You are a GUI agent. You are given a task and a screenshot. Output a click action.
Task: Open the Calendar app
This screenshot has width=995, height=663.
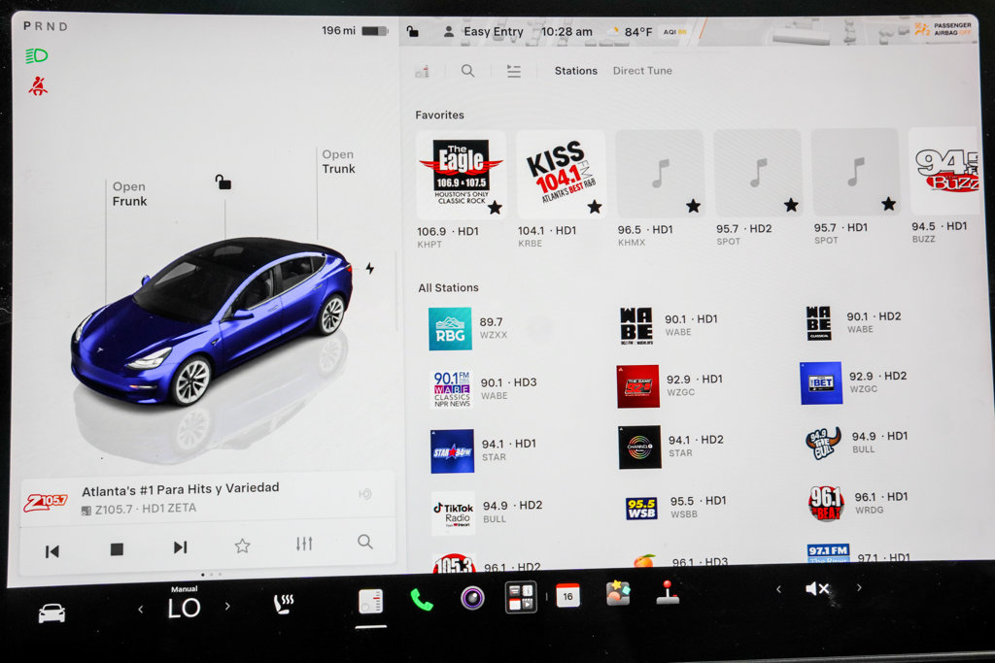[567, 596]
